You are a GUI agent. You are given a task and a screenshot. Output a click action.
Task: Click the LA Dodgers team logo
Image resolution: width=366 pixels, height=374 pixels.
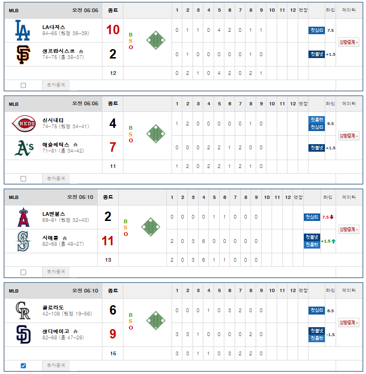[x=22, y=30]
